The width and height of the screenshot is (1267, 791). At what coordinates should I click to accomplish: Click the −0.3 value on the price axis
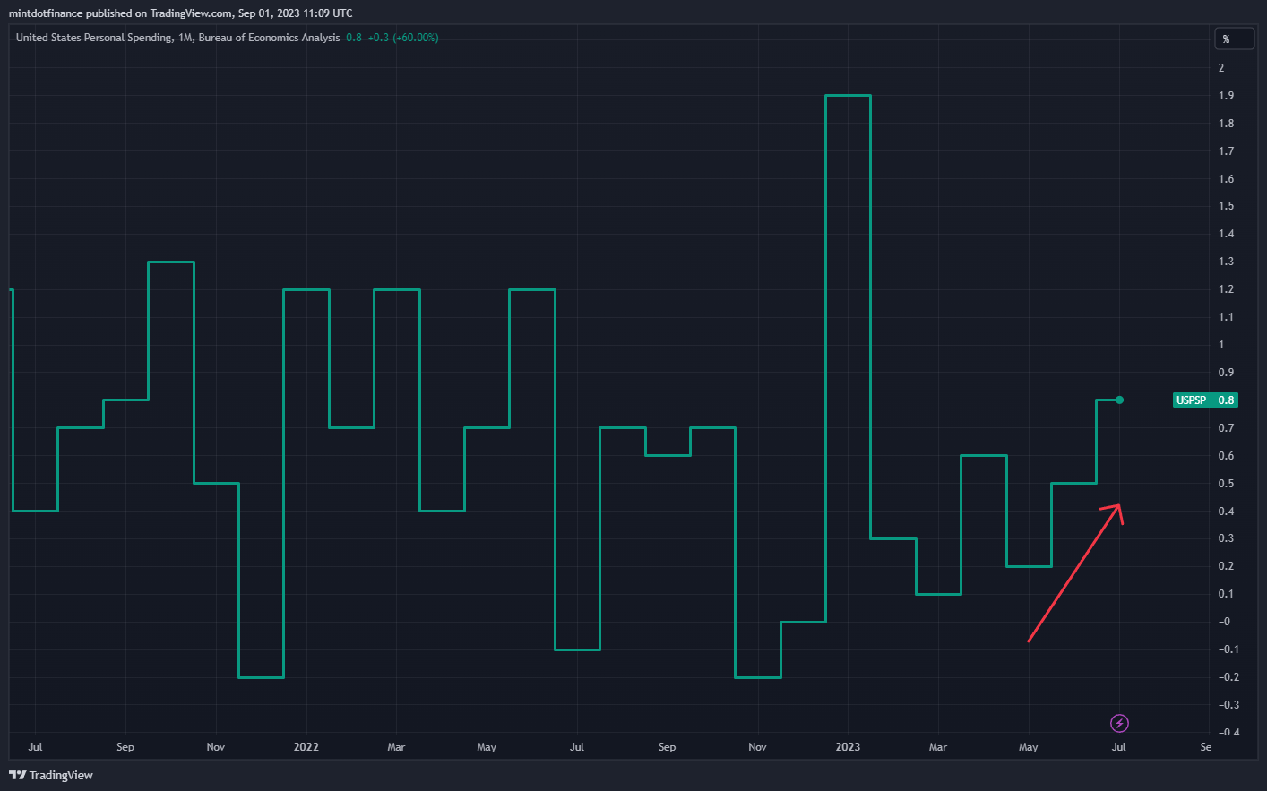click(1228, 705)
